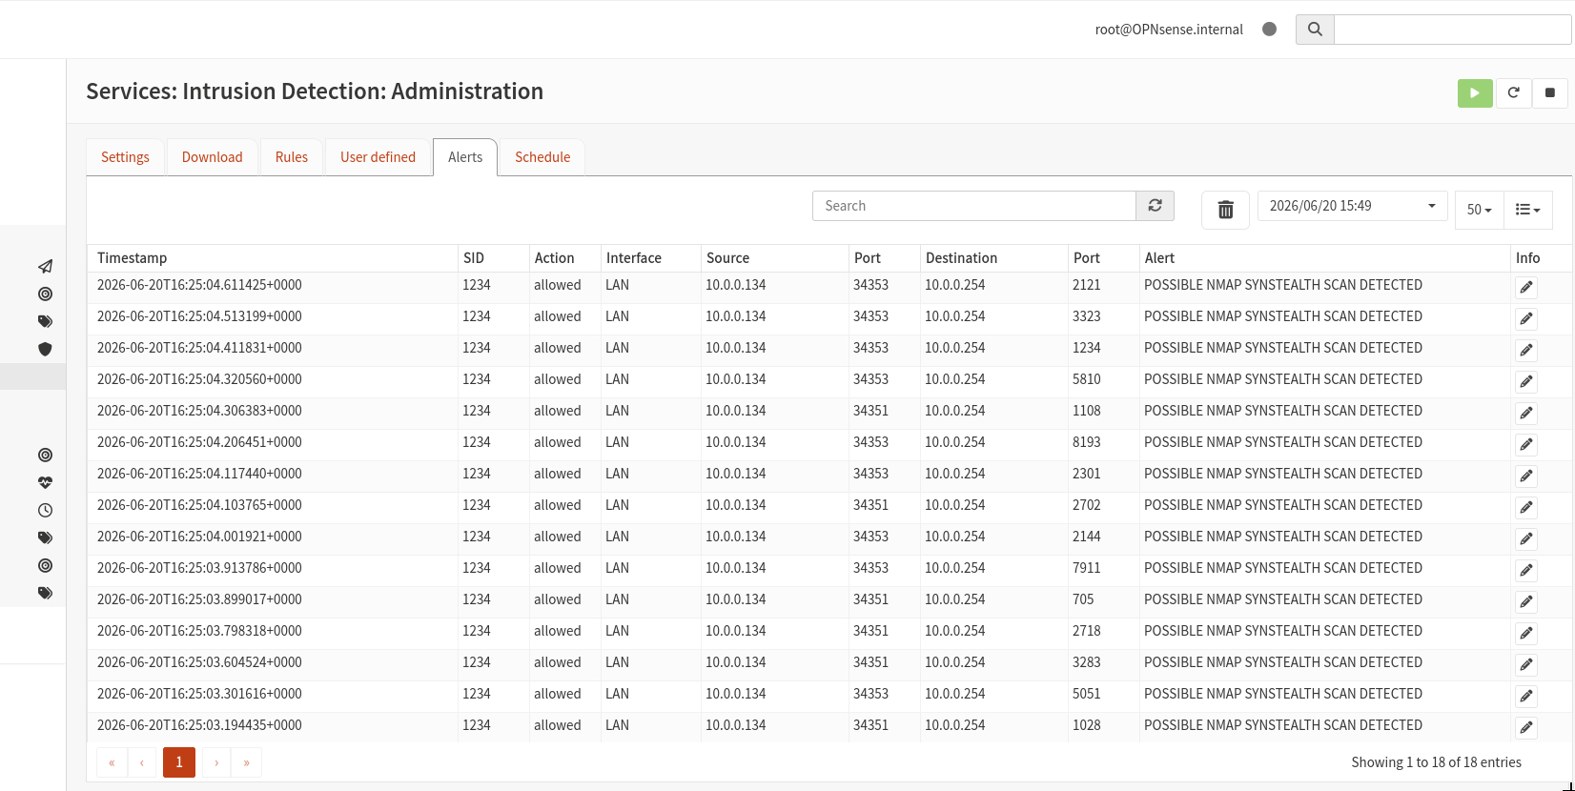Click the trash icon to clear alerts
This screenshot has height=791, width=1575.
pos(1226,210)
